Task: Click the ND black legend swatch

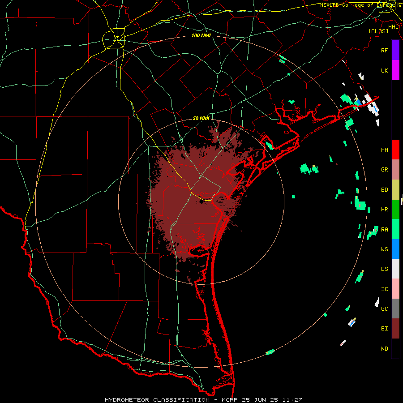Action: tap(395, 348)
